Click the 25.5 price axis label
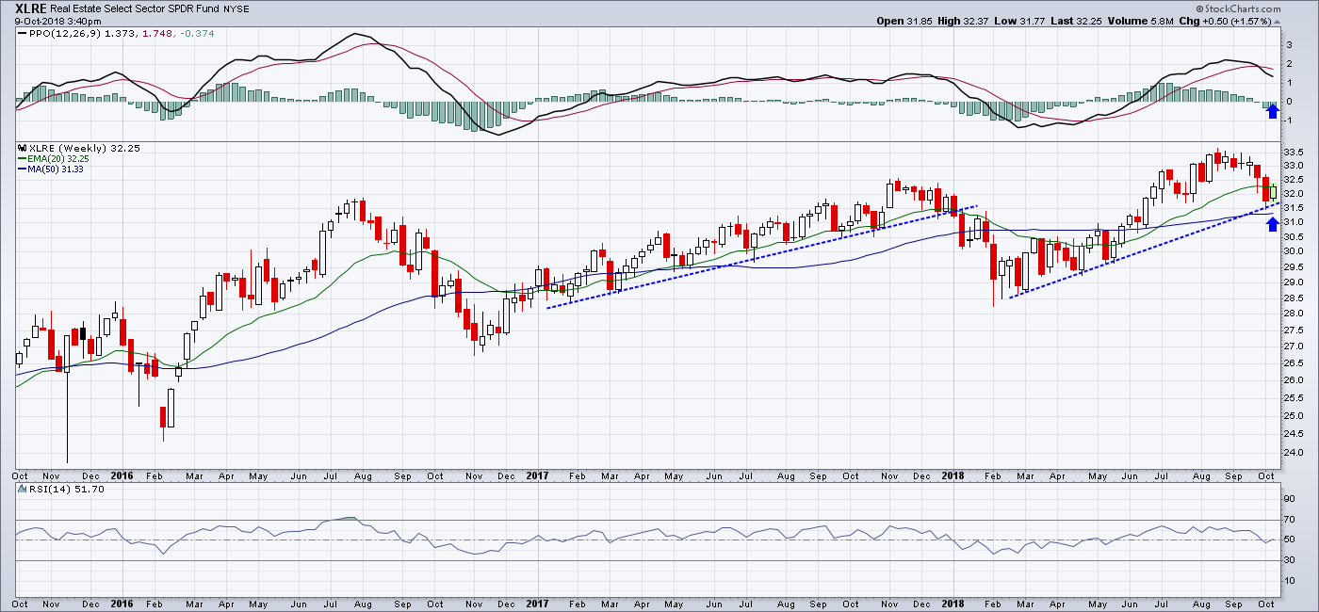Screen dimensions: 1319x612 pos(1293,398)
